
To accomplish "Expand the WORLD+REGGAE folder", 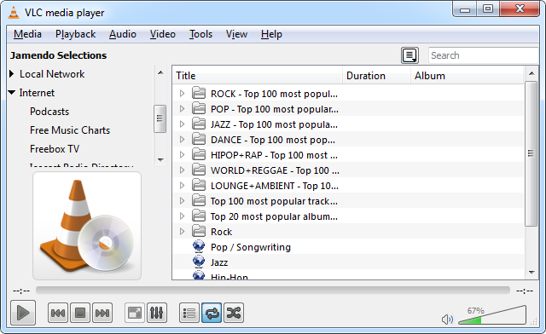I will click(x=182, y=170).
